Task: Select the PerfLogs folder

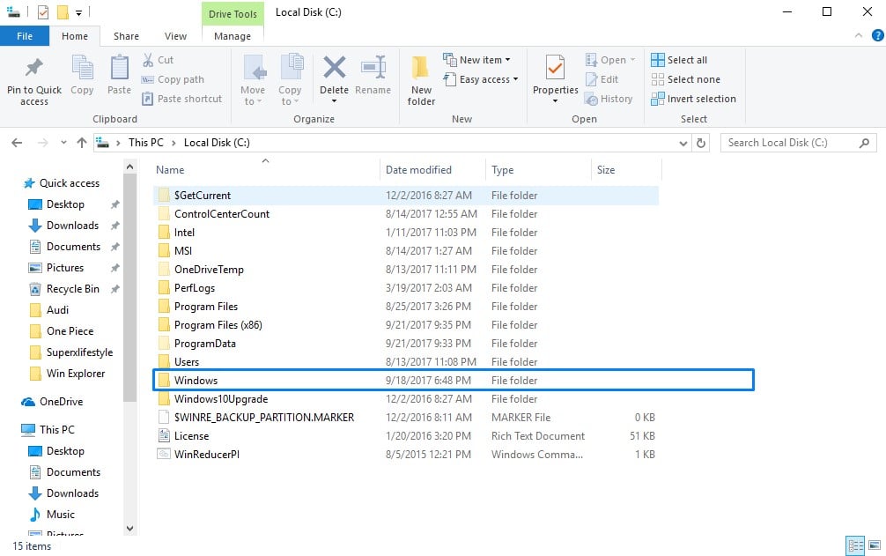Action: (406, 288)
